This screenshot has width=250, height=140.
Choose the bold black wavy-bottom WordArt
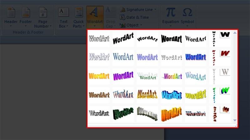[x=172, y=39]
